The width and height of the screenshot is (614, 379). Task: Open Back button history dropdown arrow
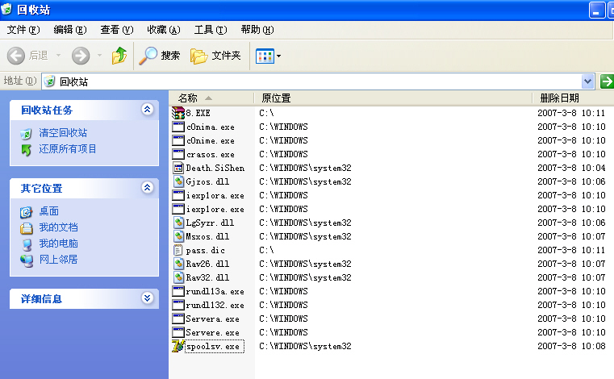58,55
